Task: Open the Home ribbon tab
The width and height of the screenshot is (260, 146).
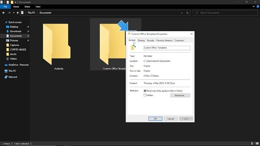Action: pos(16,6)
